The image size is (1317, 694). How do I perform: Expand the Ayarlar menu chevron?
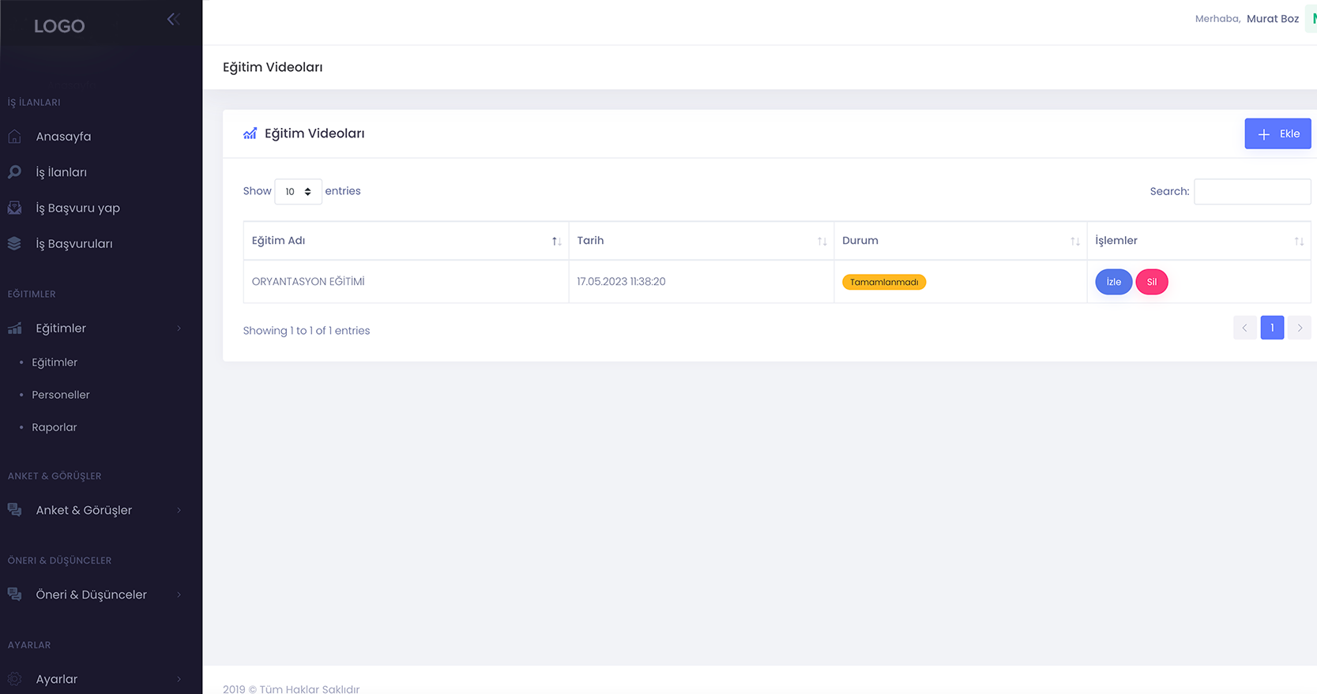pos(179,679)
